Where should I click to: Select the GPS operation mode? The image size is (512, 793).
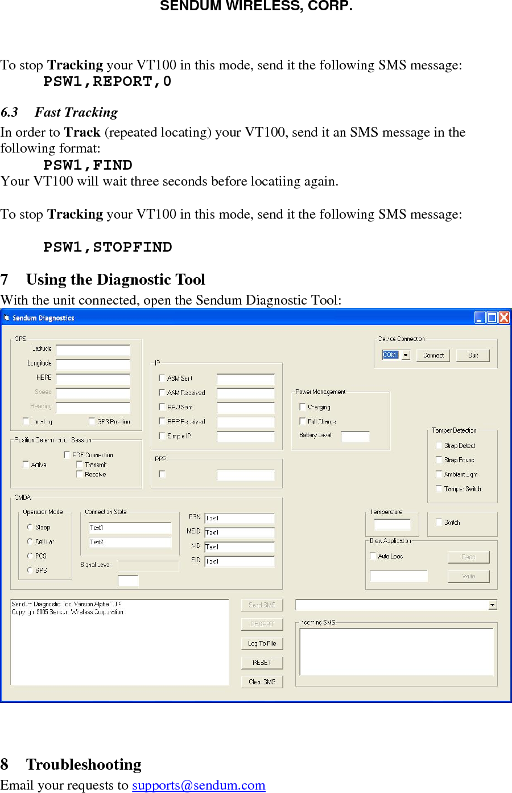pos(30,570)
